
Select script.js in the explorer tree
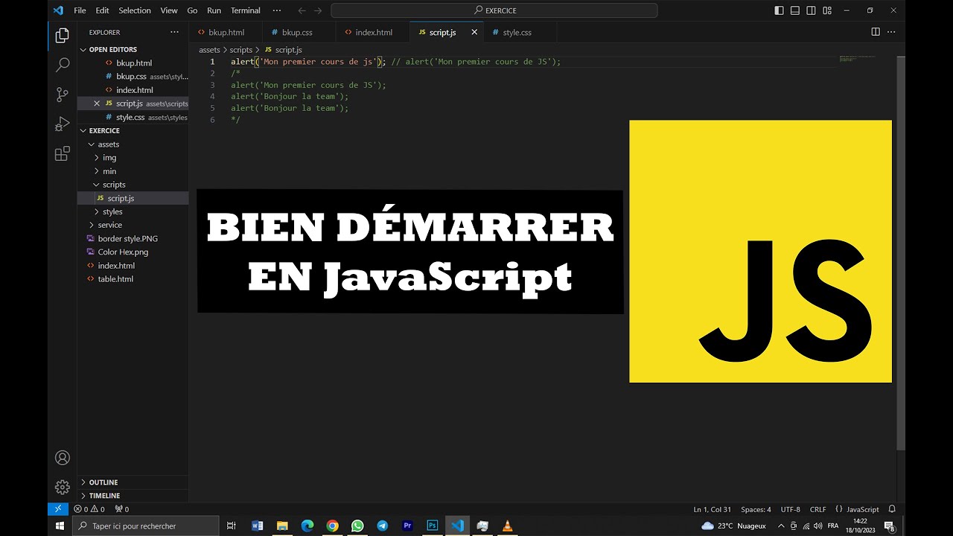point(133,198)
